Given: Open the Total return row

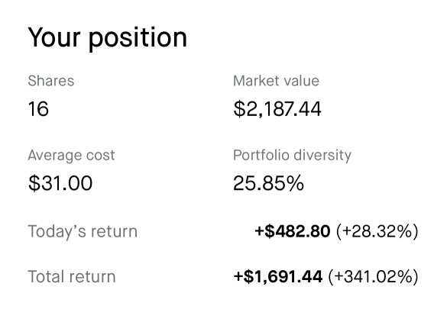Looking at the screenshot, I should [x=223, y=277].
